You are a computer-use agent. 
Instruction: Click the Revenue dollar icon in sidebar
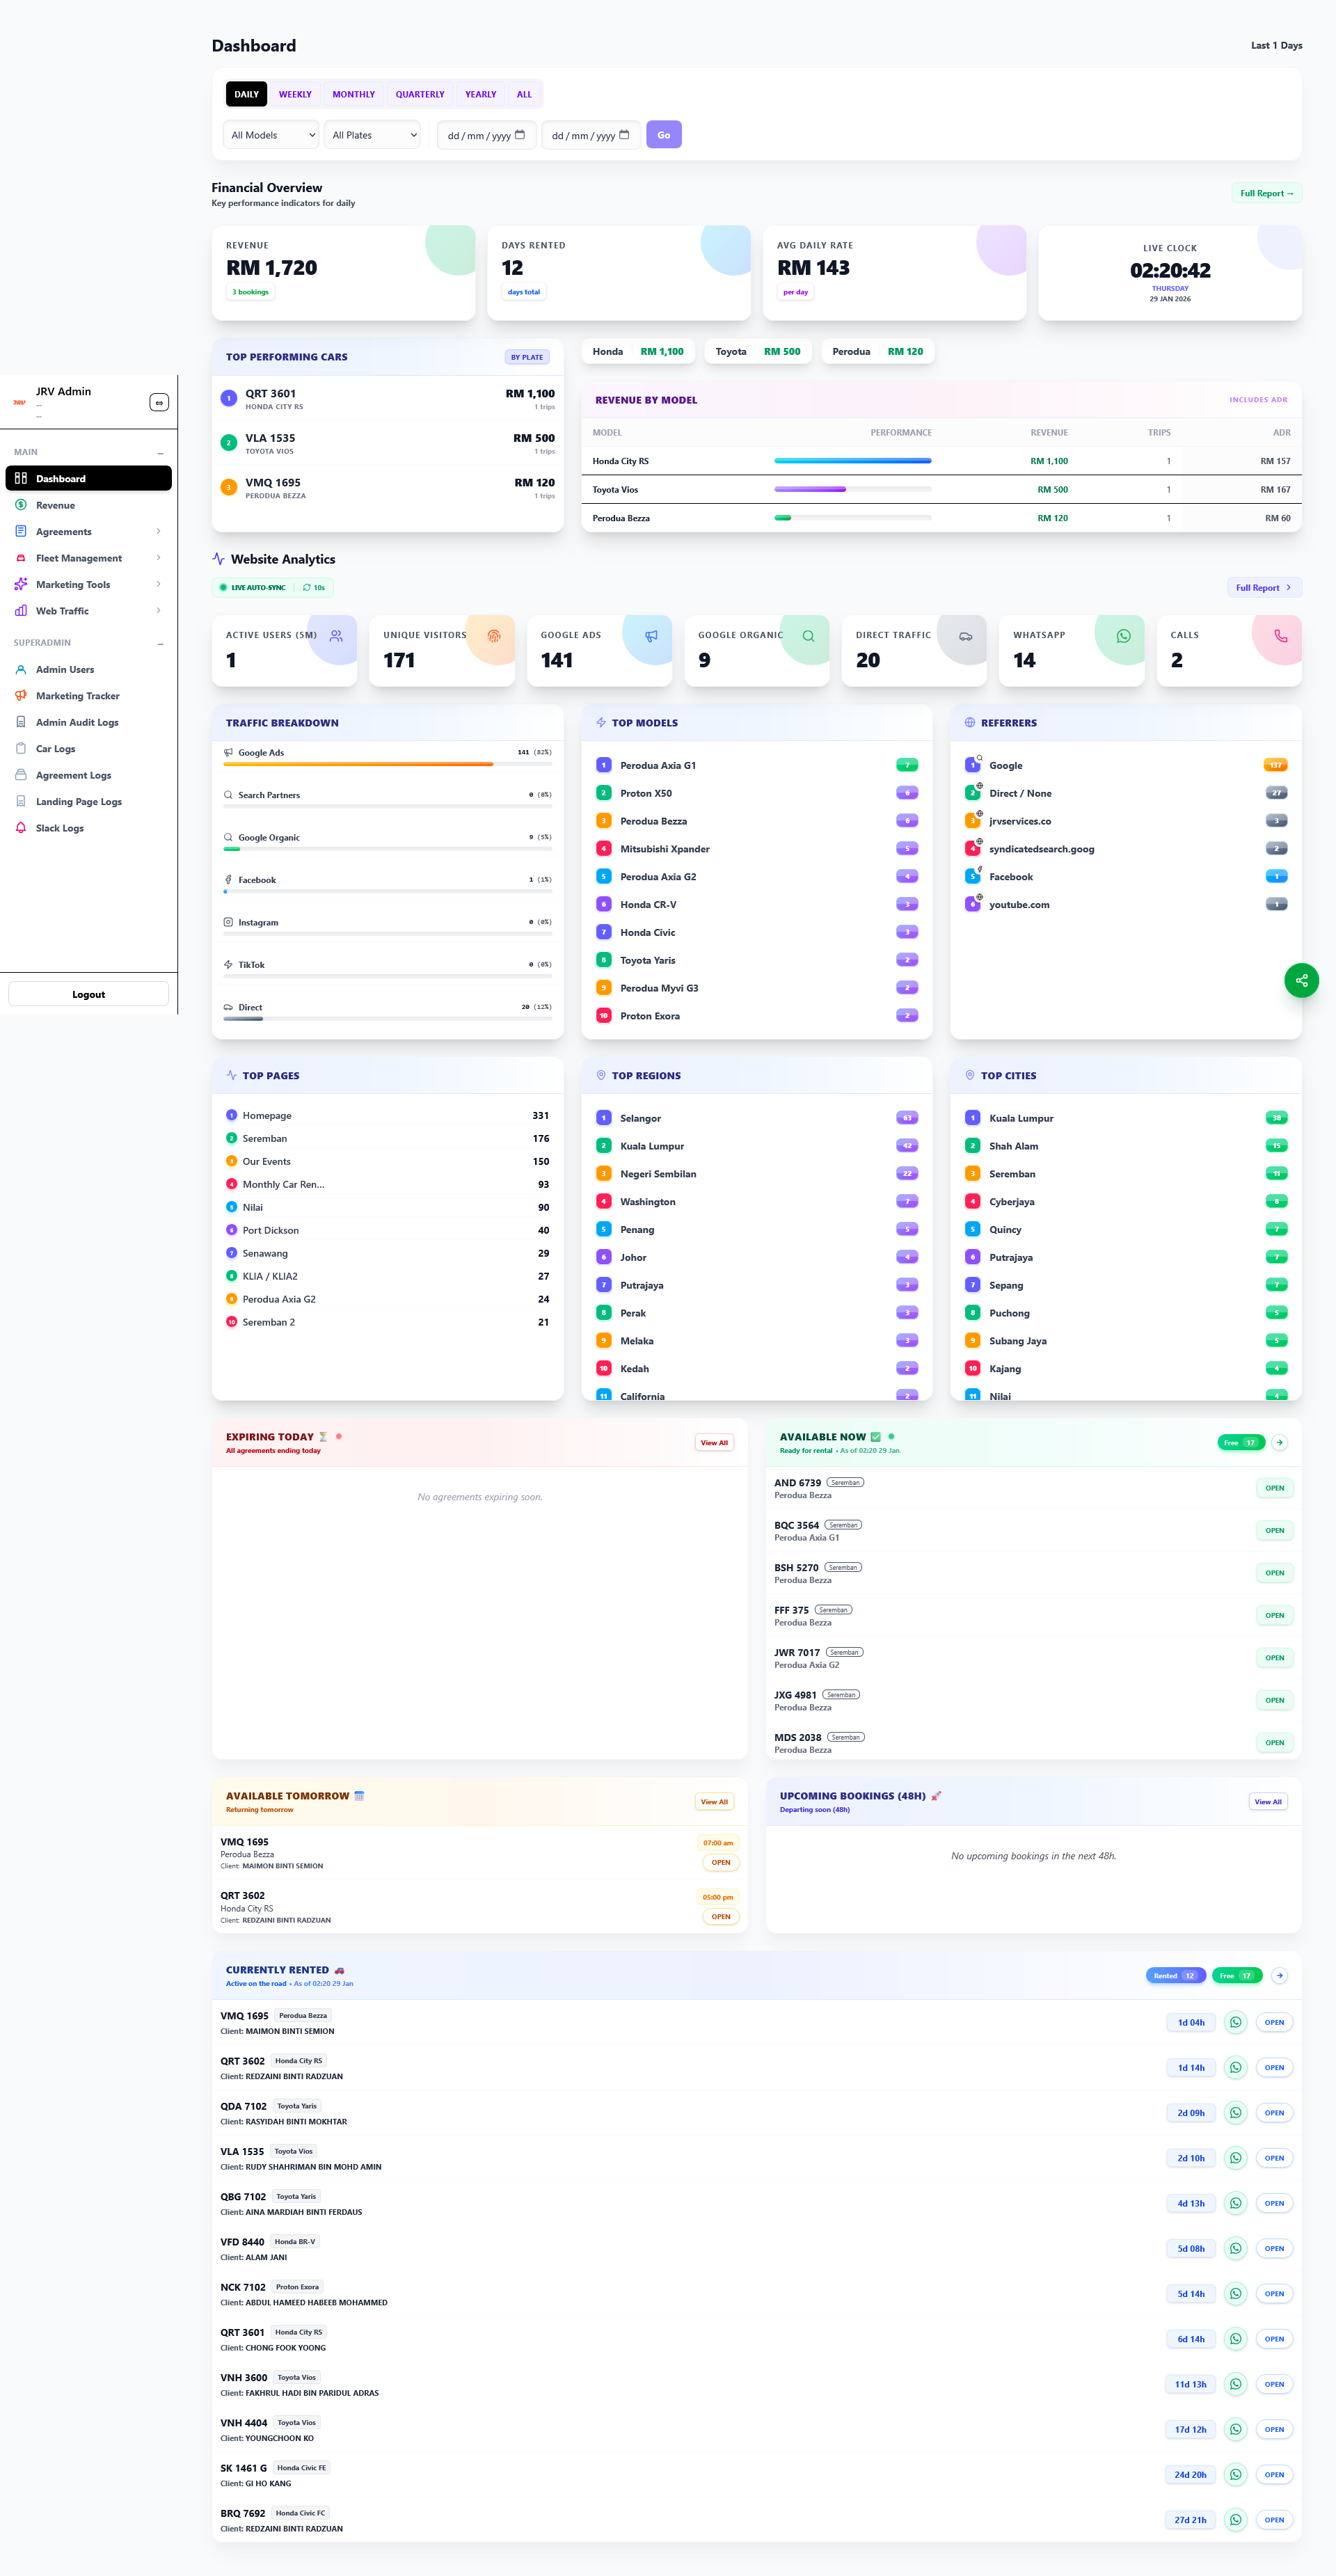[x=21, y=505]
